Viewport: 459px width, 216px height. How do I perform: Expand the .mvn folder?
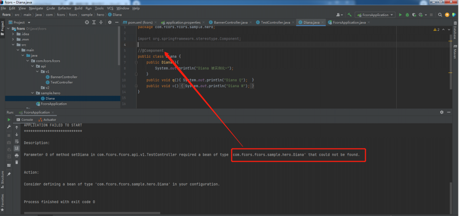(13, 39)
